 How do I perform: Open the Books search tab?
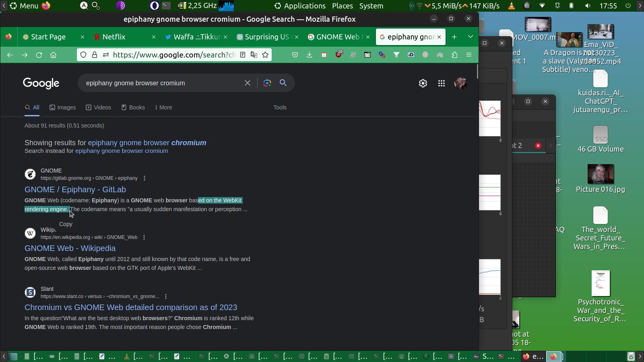133,107
